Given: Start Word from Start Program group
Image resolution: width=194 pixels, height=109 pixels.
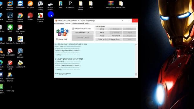Looking at the screenshot, I should click(102, 29).
